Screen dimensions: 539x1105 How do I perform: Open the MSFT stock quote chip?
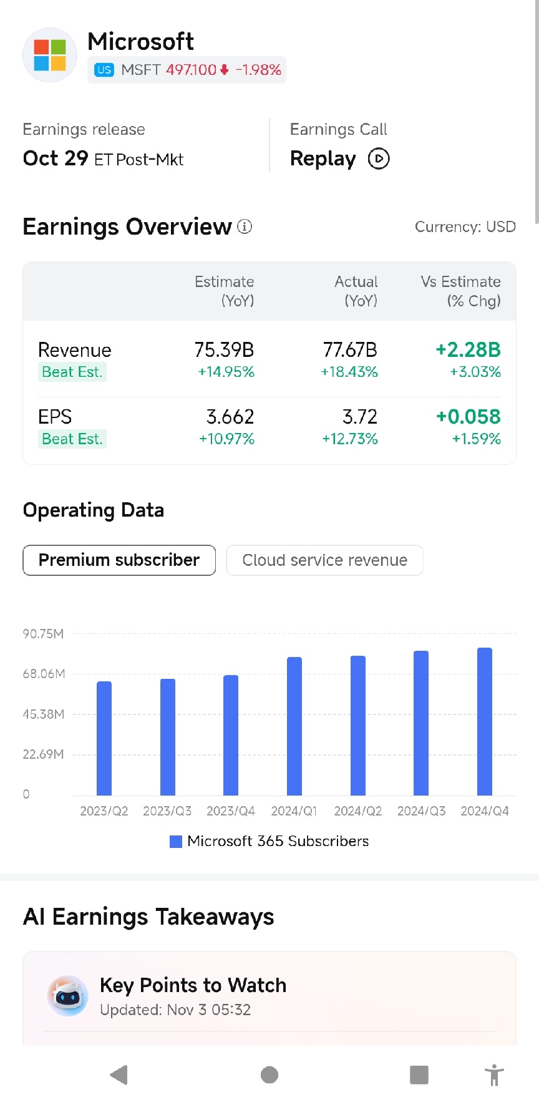coord(187,70)
